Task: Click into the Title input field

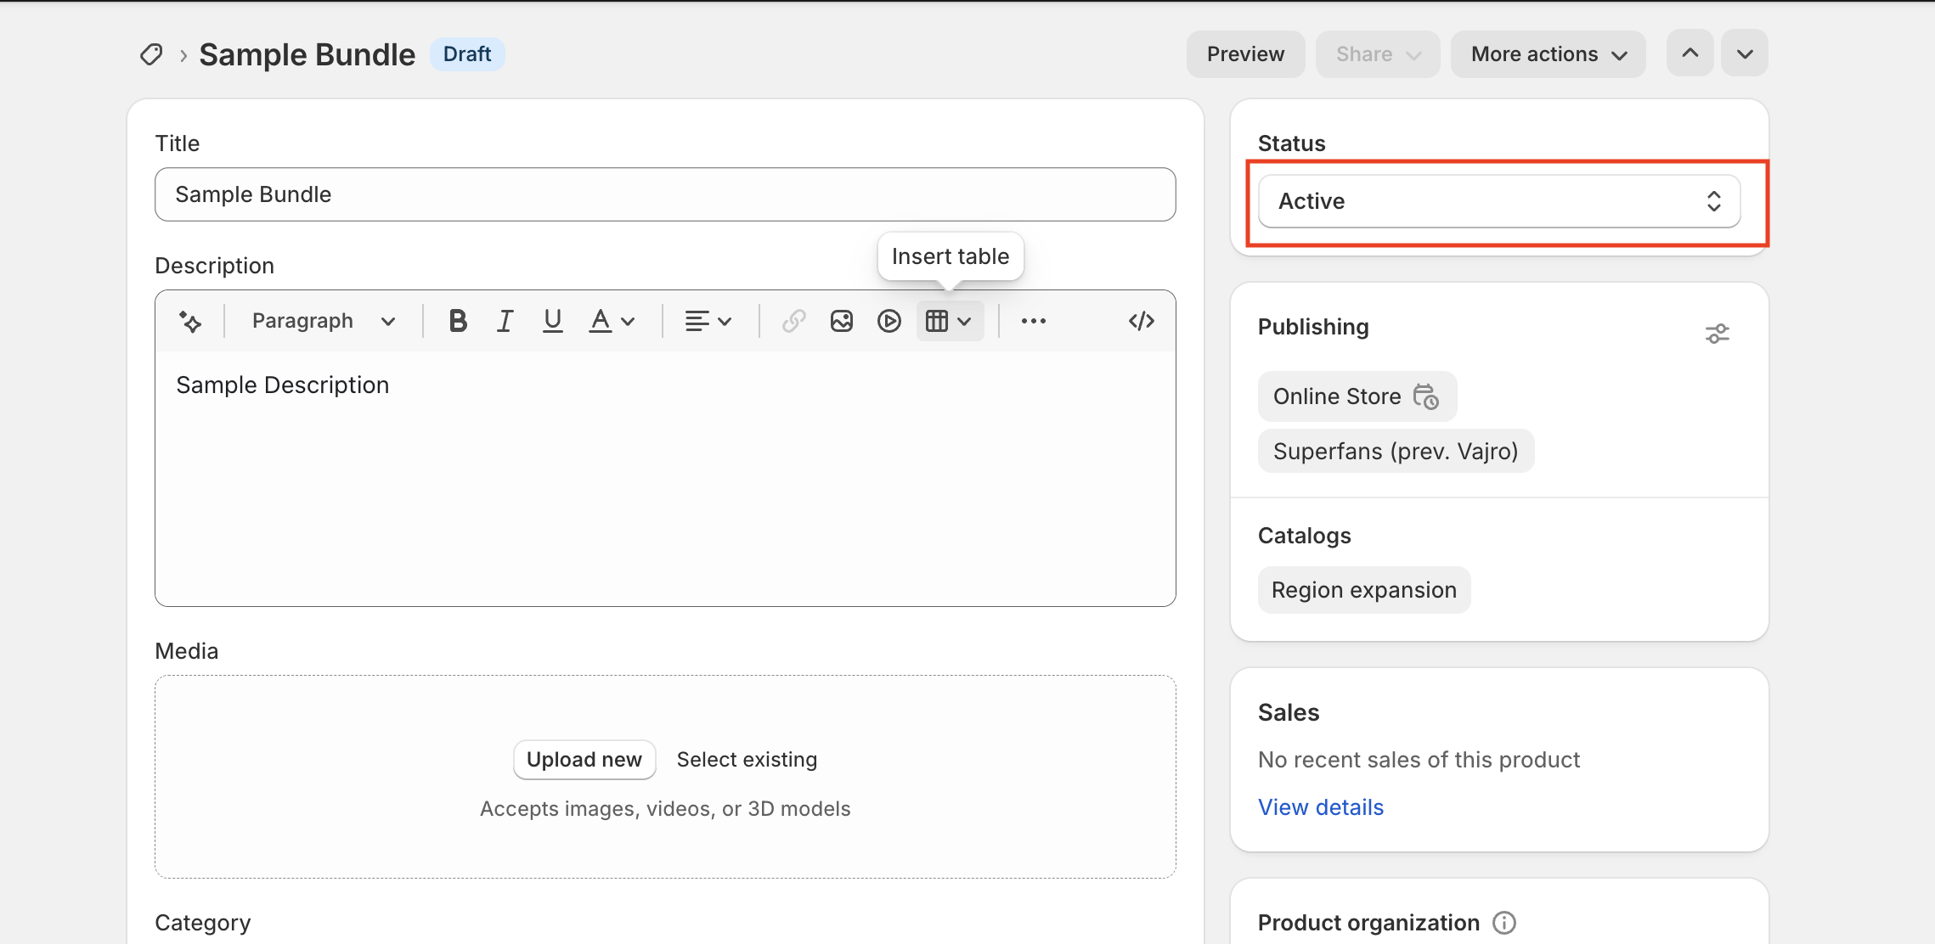Action: click(x=664, y=194)
